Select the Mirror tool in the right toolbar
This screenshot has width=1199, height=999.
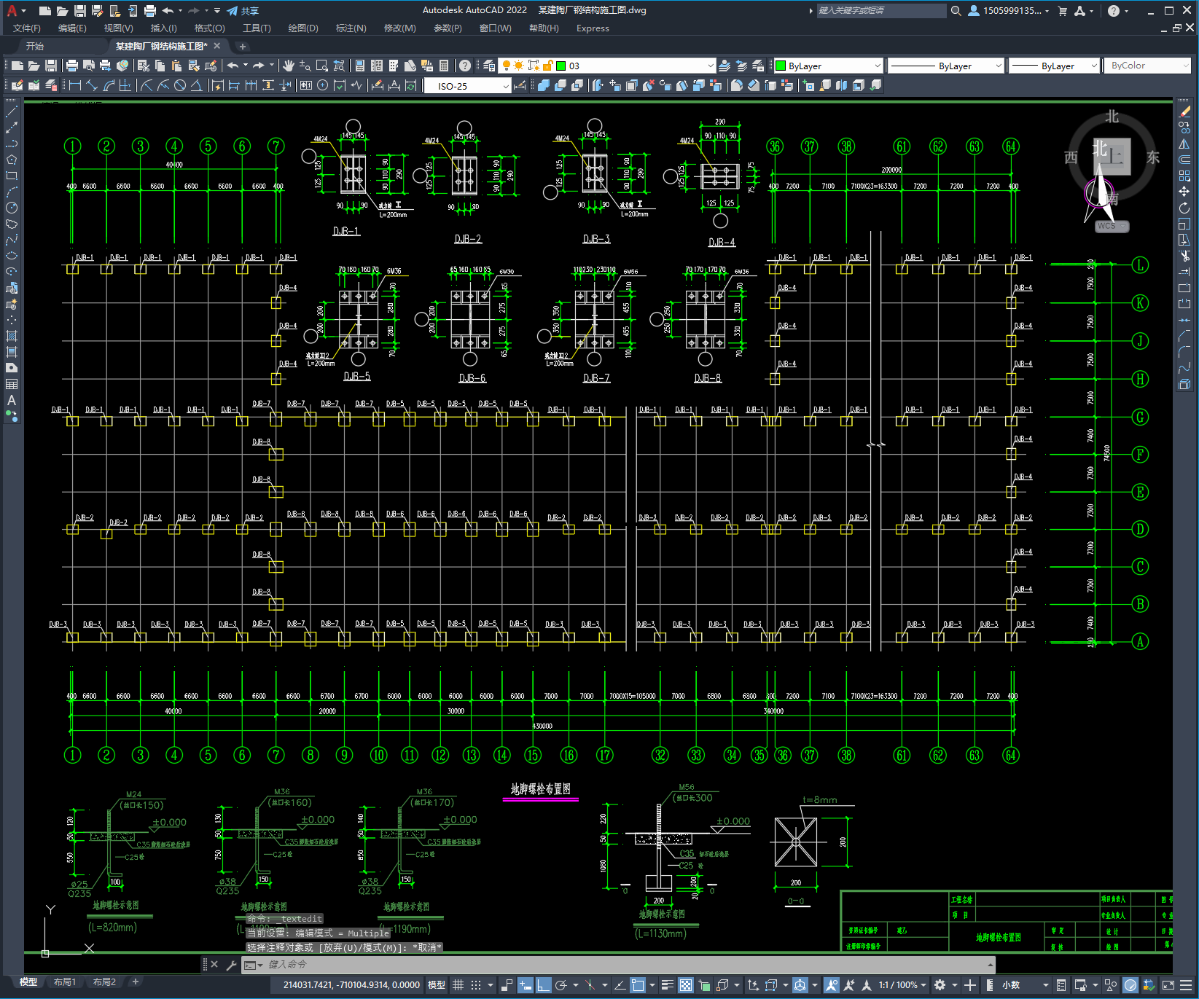pyautogui.click(x=1184, y=144)
